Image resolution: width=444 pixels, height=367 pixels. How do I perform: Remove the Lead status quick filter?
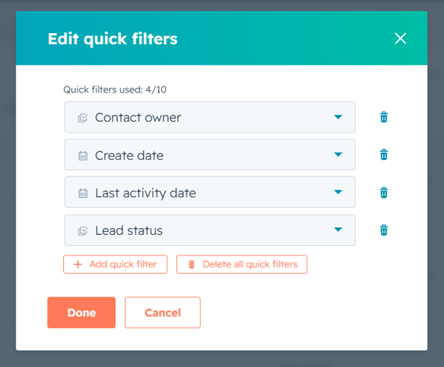[x=384, y=230]
